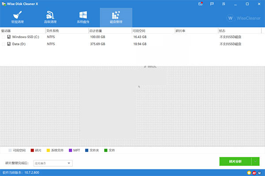Sort by the 碎片率 column header
The height and width of the screenshot is (176, 265).
pos(197,31)
